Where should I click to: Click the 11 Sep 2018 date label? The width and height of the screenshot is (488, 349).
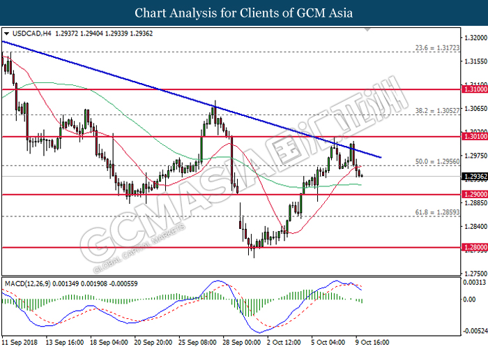tap(20, 343)
